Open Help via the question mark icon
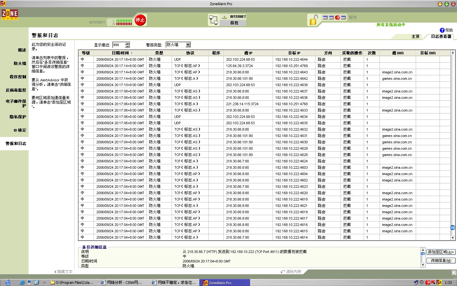Screen dimensions: 457x286 [442, 30]
